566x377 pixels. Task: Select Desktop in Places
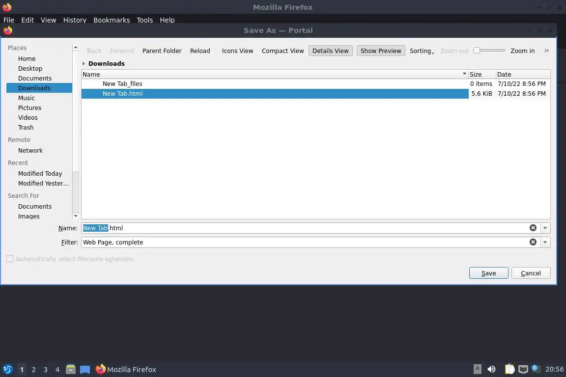pyautogui.click(x=39, y=68)
